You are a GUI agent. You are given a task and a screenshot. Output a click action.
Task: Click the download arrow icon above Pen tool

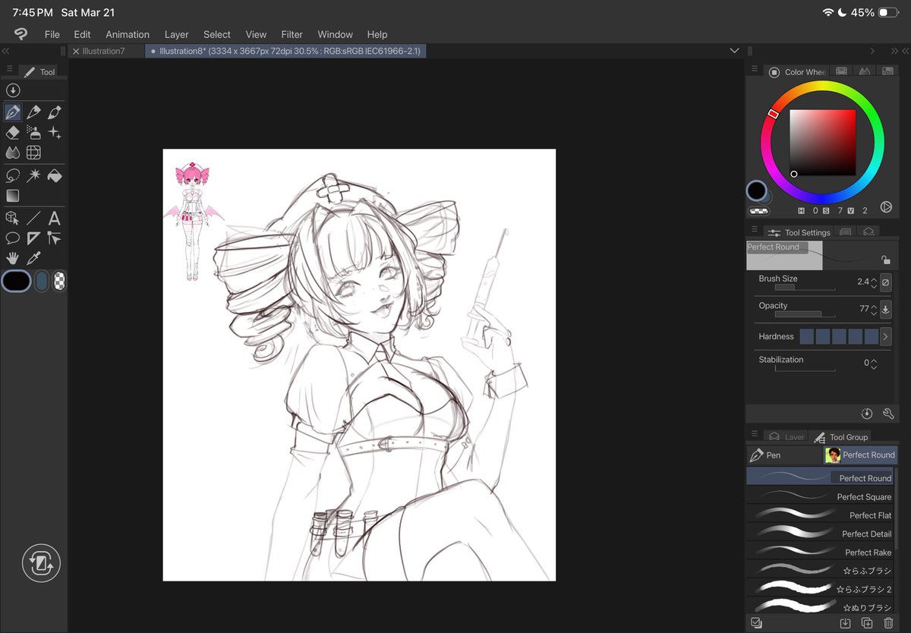click(x=12, y=90)
